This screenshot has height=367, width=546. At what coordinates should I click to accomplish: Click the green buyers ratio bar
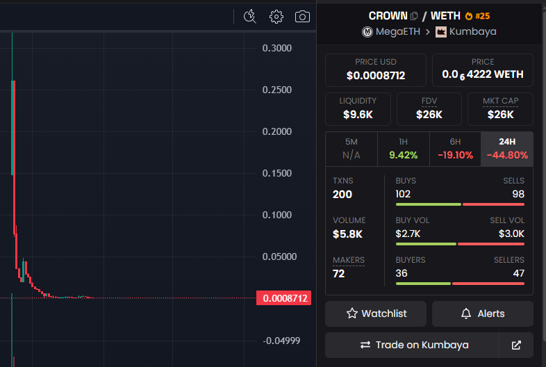pos(423,284)
